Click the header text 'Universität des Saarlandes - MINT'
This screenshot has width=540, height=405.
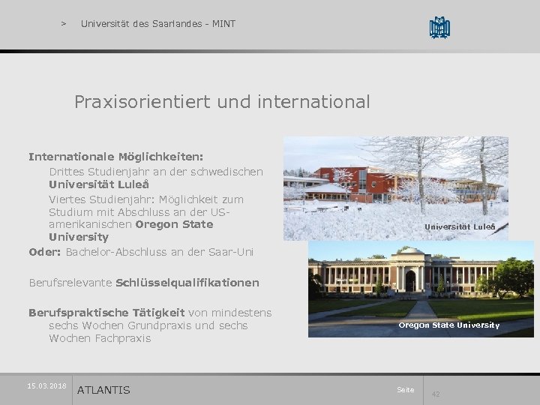pos(158,24)
